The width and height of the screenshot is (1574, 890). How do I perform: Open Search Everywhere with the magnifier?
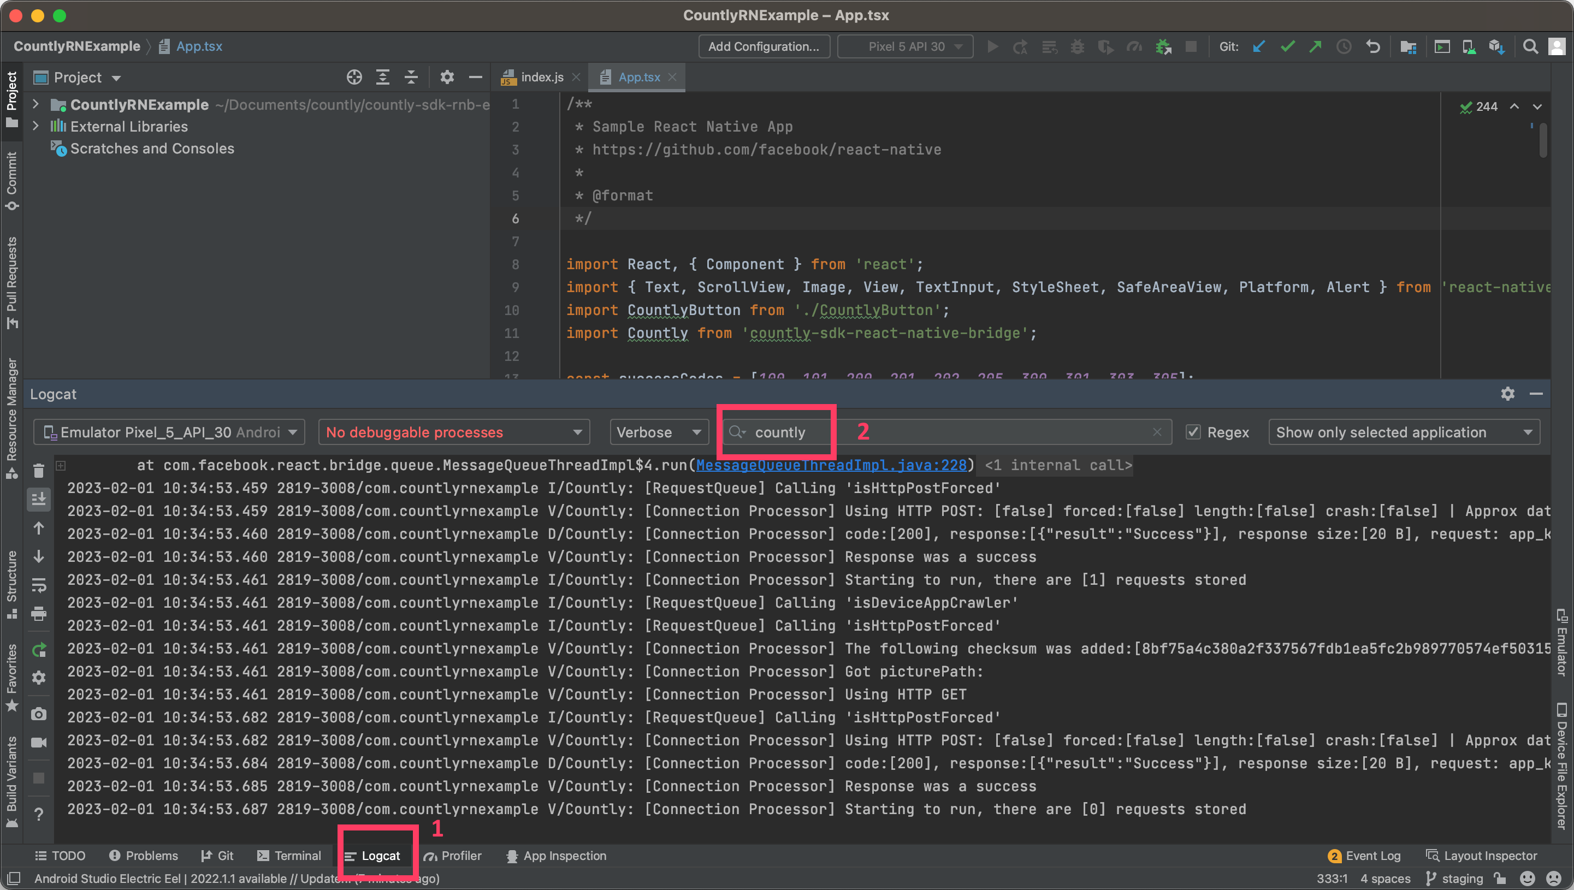(x=1530, y=46)
